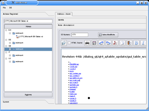The height and width of the screenshot is (111, 149).
Task: Copy selection with the documents icon
Action: point(122,43)
